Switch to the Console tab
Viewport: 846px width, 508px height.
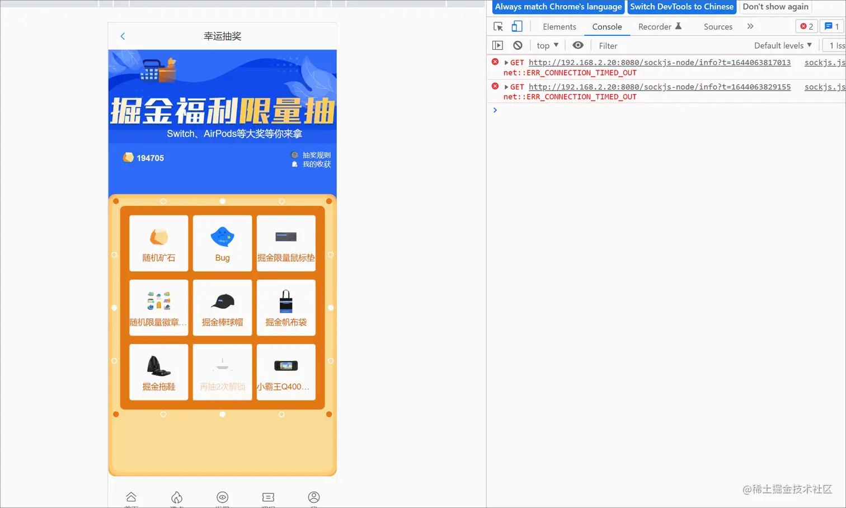tap(607, 27)
